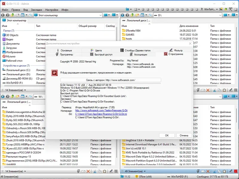The width and height of the screenshot is (239, 179).
Task: Click the Back arrow in the W:\ pane
Action: (3, 96)
